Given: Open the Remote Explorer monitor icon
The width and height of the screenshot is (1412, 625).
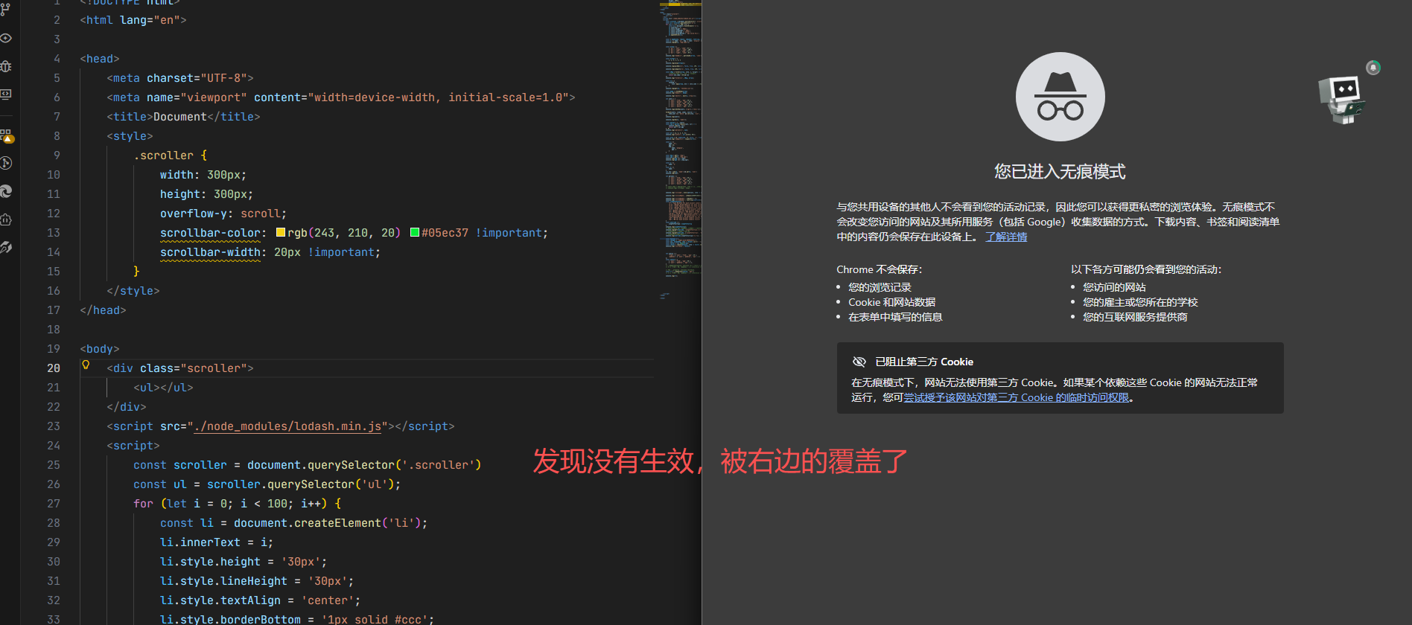Looking at the screenshot, I should pos(6,94).
